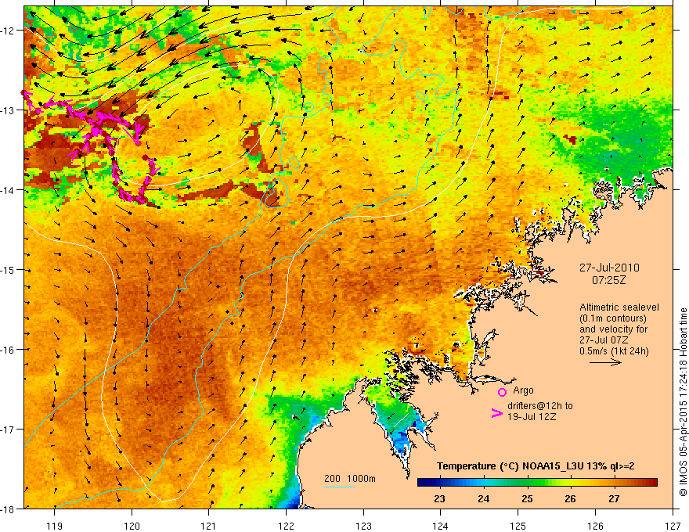This screenshot has height=532, width=689.
Task: Click longitude axis label 120
Action: point(132,526)
